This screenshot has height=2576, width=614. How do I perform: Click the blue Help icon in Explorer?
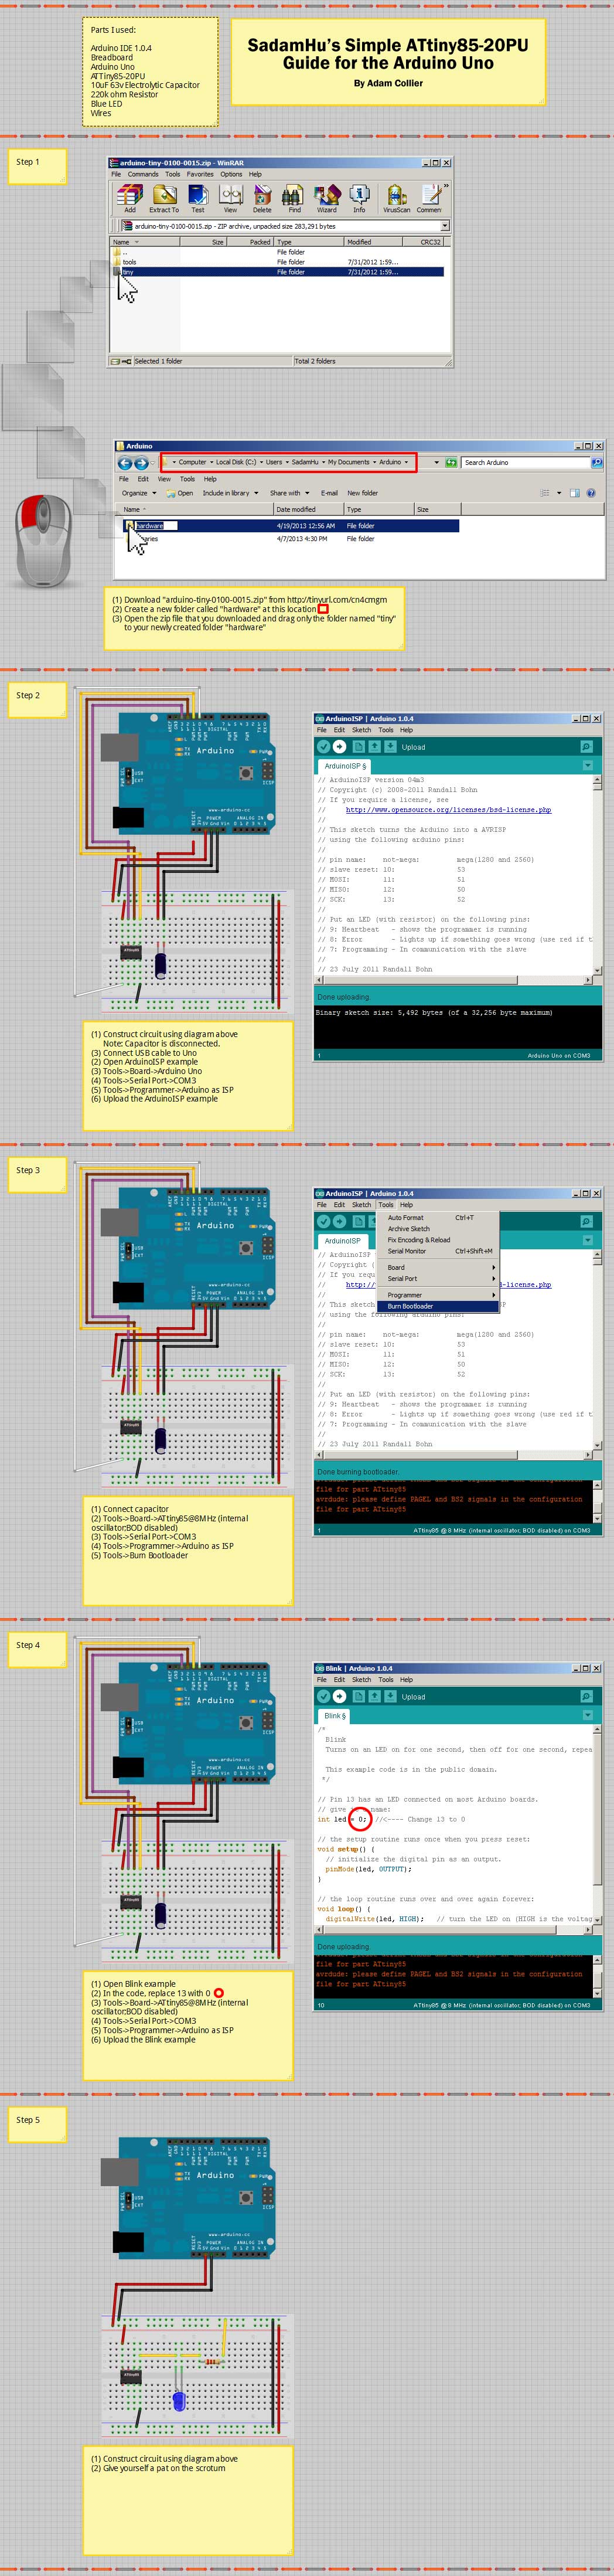[x=591, y=493]
